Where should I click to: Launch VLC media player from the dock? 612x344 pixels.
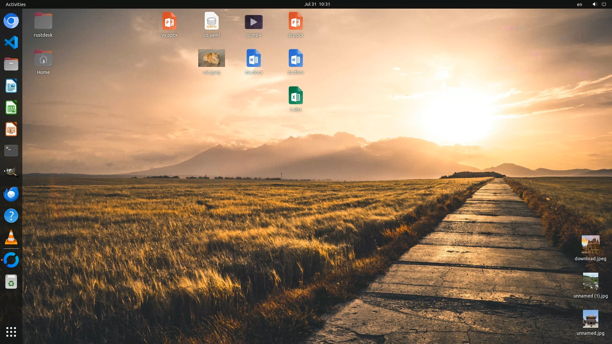[11, 238]
